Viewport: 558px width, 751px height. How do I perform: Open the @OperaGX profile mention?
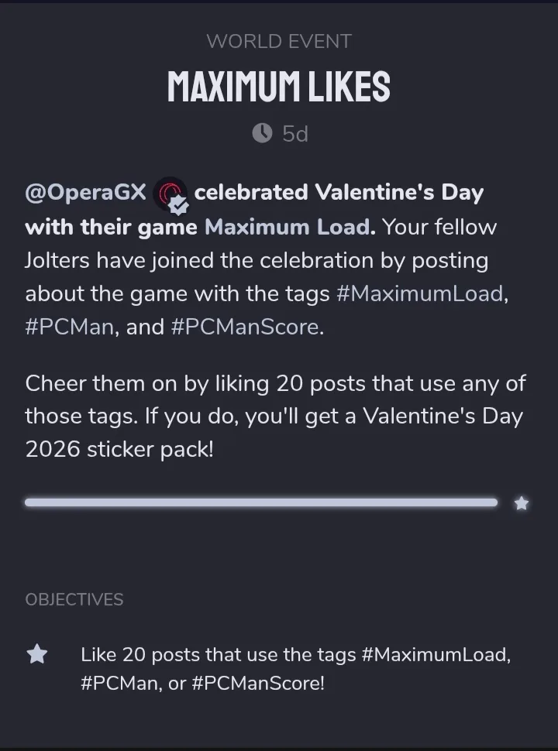(x=85, y=192)
